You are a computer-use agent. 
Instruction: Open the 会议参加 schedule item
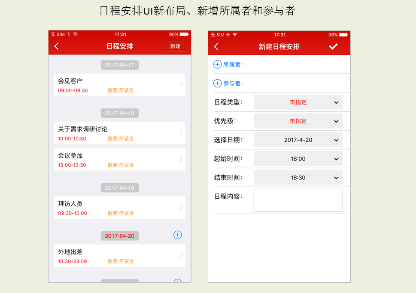[119, 159]
